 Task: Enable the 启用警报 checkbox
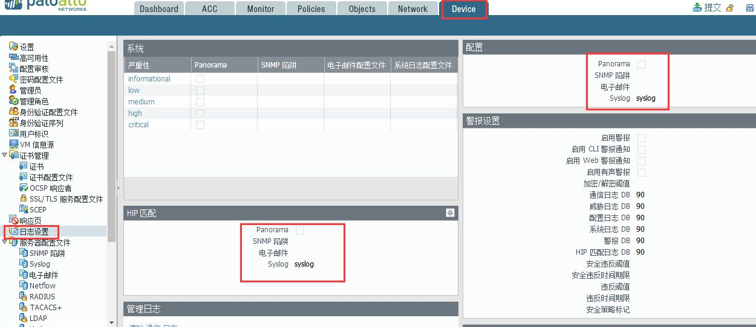click(x=642, y=138)
